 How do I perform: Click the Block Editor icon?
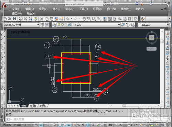click(x=61, y=19)
